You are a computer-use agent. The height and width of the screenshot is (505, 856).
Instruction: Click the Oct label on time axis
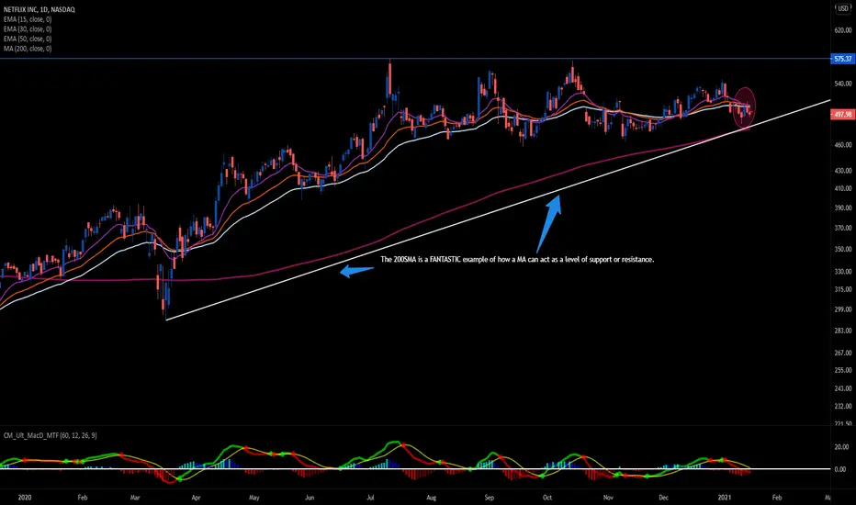(547, 498)
